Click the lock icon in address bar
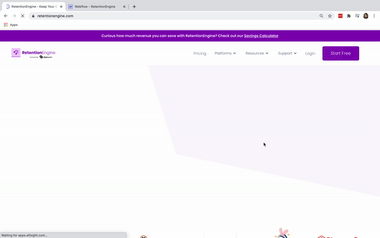The image size is (380, 238). click(x=33, y=16)
